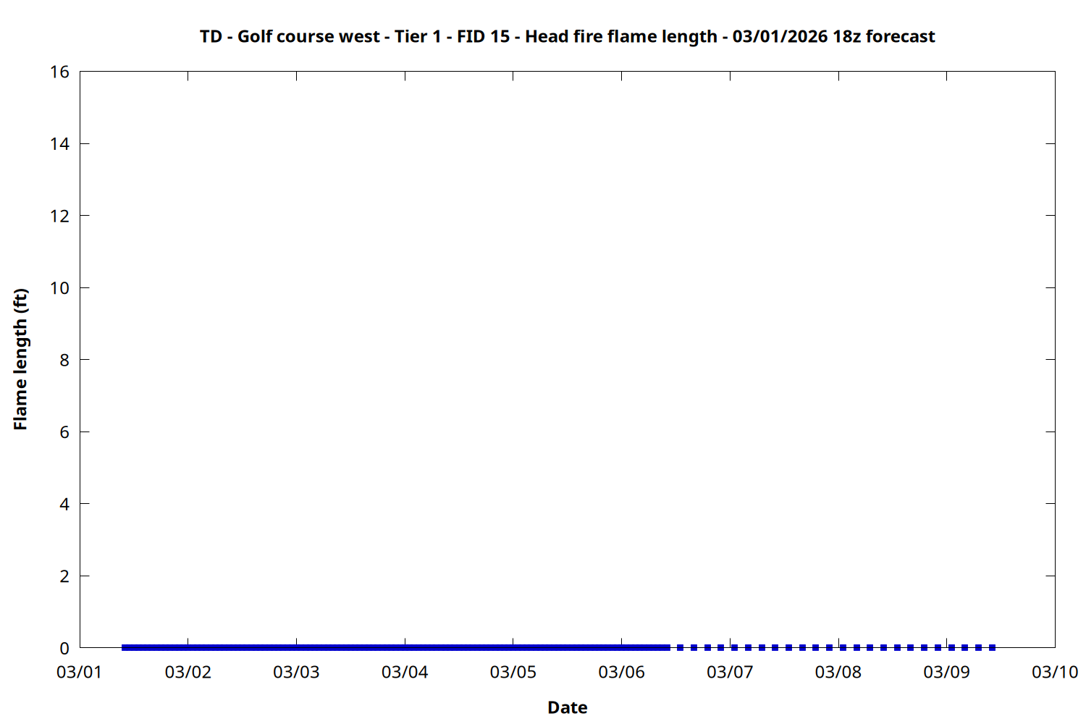Select the 03/02 date tick label
The height and width of the screenshot is (724, 1086).
pos(188,672)
